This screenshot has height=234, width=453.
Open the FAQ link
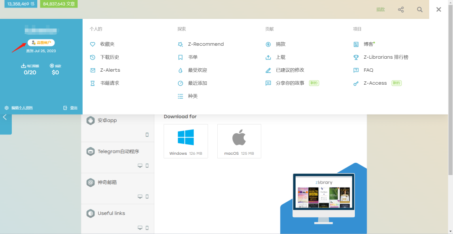pyautogui.click(x=368, y=70)
